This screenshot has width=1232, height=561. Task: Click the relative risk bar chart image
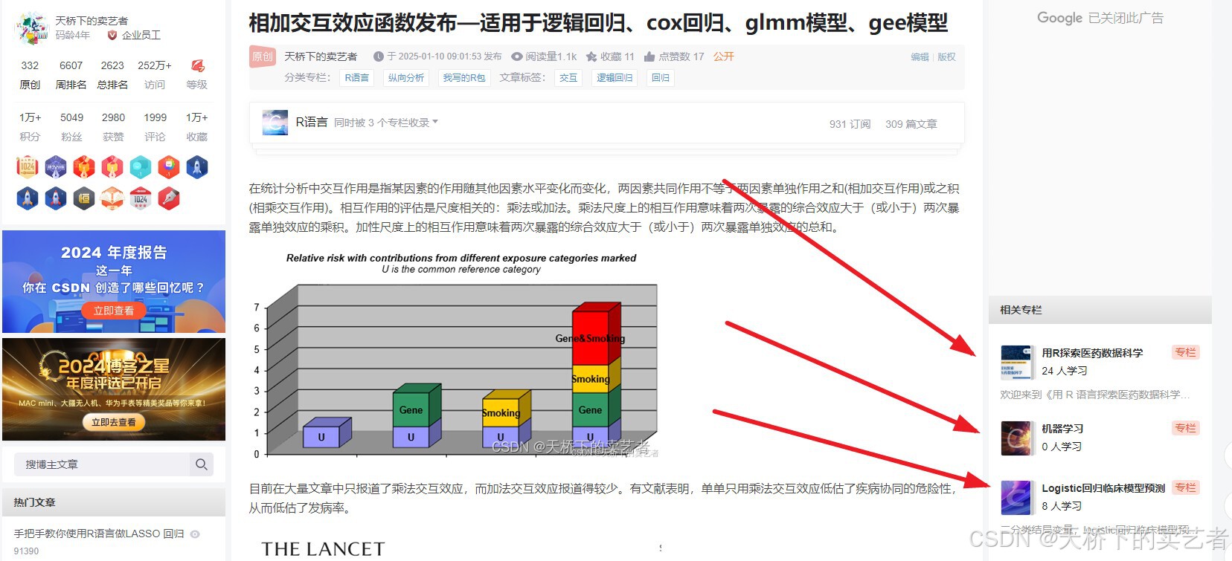[x=456, y=355]
